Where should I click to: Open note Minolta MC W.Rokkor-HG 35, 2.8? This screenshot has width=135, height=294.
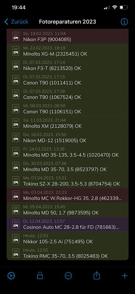[67, 195]
